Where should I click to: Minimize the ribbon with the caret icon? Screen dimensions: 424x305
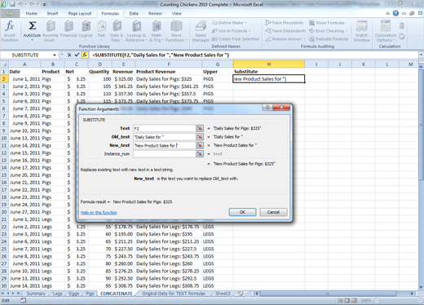387,13
